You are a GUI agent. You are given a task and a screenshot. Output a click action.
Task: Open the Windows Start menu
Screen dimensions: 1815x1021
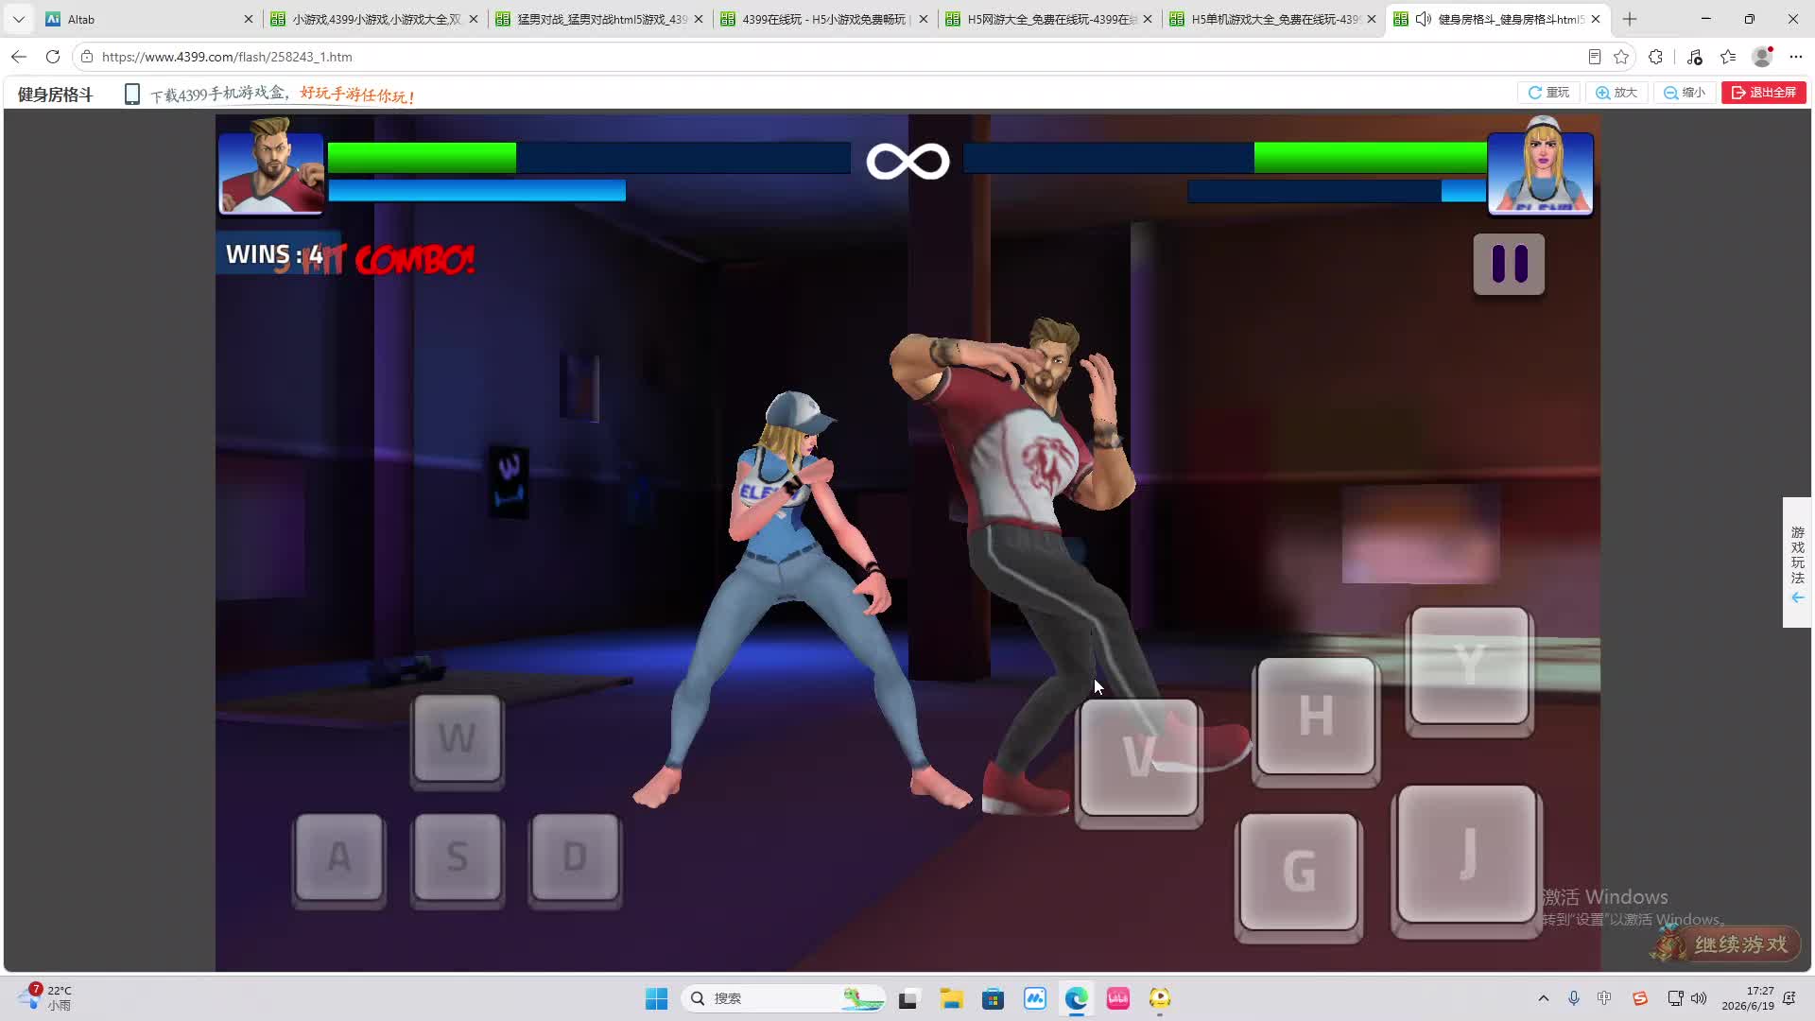(656, 998)
